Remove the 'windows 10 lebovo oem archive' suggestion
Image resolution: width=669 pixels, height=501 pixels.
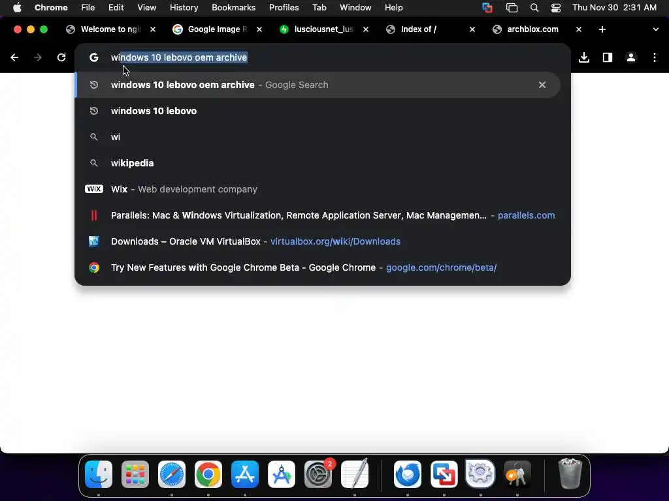point(542,85)
